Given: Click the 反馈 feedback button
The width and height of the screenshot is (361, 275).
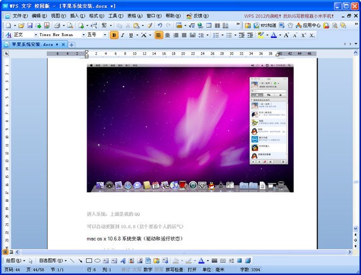Looking at the screenshot, I should tap(197, 16).
